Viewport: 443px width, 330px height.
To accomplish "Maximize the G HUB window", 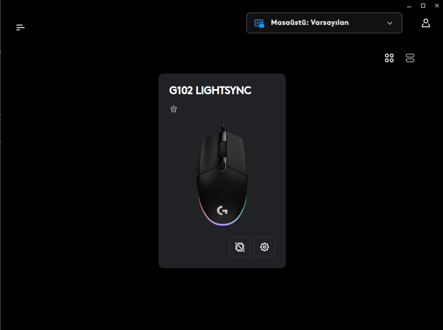I will (x=423, y=6).
